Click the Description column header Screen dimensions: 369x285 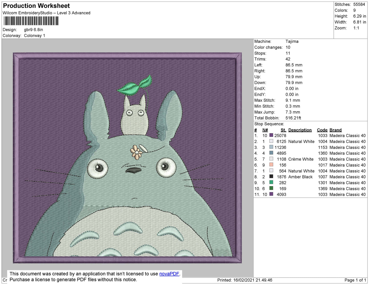pos(300,130)
